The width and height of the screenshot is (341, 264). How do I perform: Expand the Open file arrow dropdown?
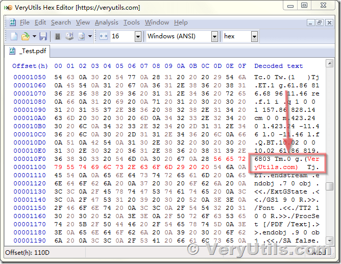[34, 36]
